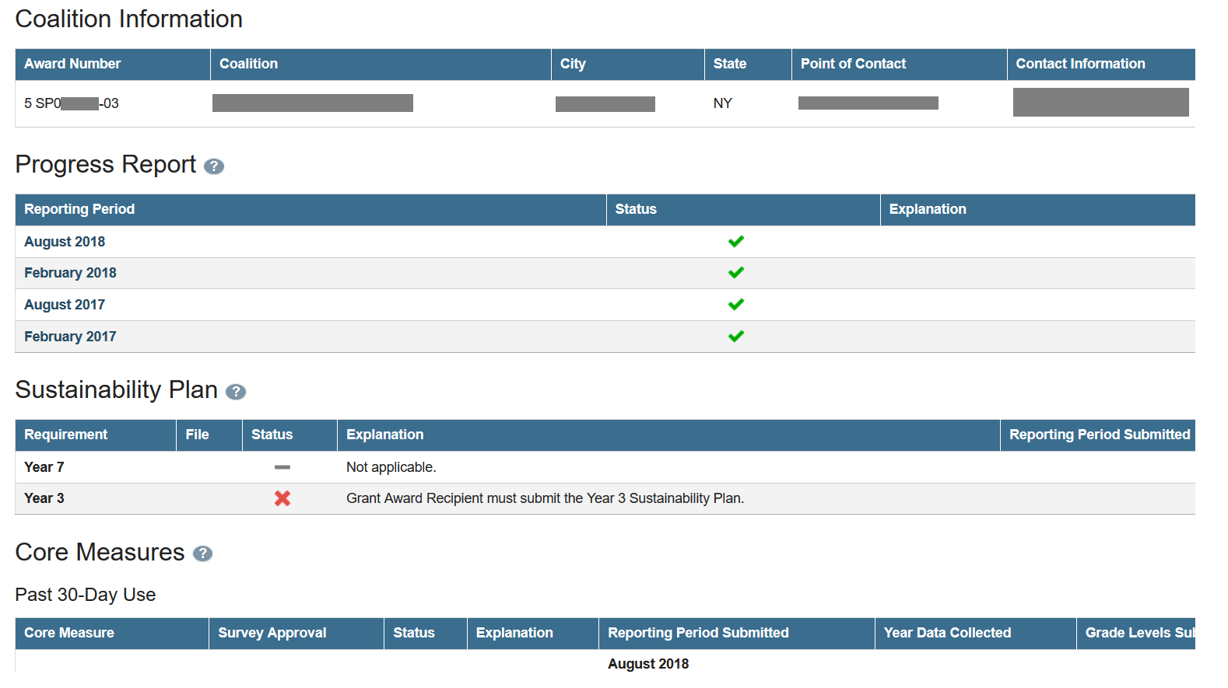Click the Point of Contact column header
The image size is (1228, 688).
(853, 64)
